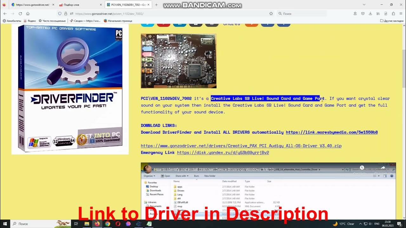Reload the current page
Screen dimensions: 406x228
[x=20, y=14]
